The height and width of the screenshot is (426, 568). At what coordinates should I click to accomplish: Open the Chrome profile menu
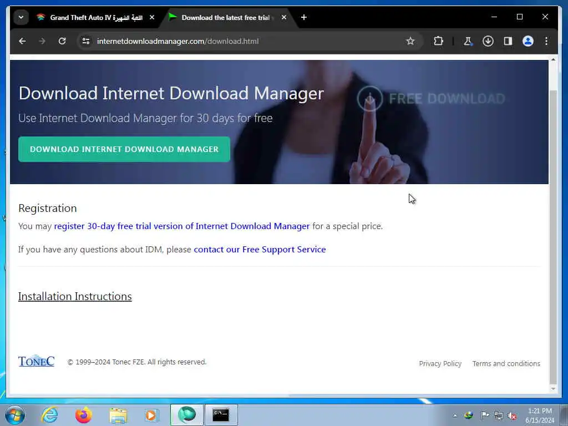click(528, 41)
